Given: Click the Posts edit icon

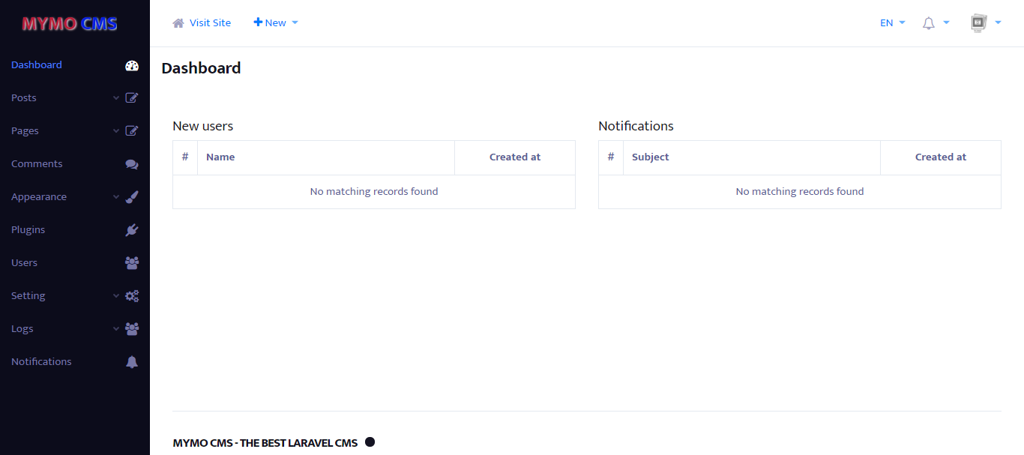Looking at the screenshot, I should pos(132,98).
